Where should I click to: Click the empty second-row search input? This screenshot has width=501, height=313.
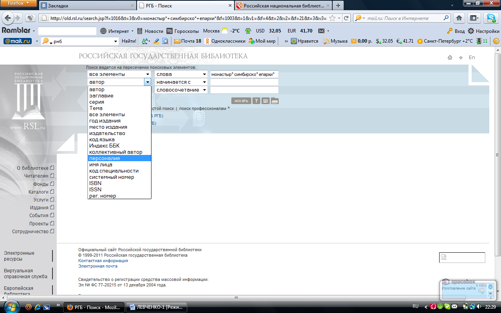244,82
